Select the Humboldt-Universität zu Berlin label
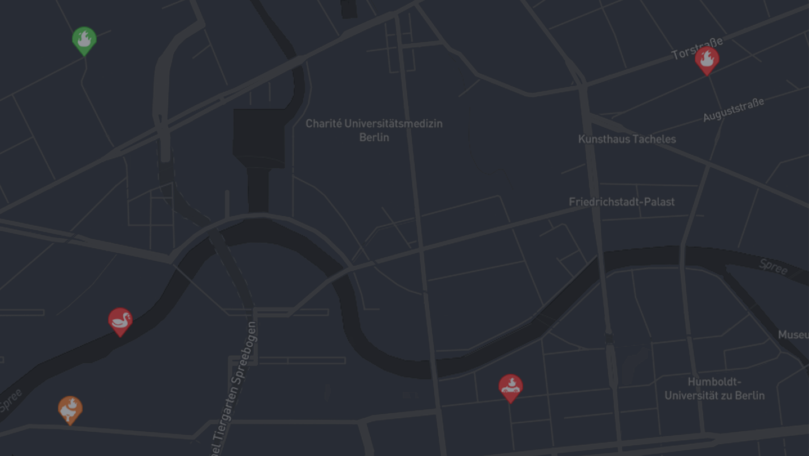This screenshot has width=809, height=456. [714, 388]
